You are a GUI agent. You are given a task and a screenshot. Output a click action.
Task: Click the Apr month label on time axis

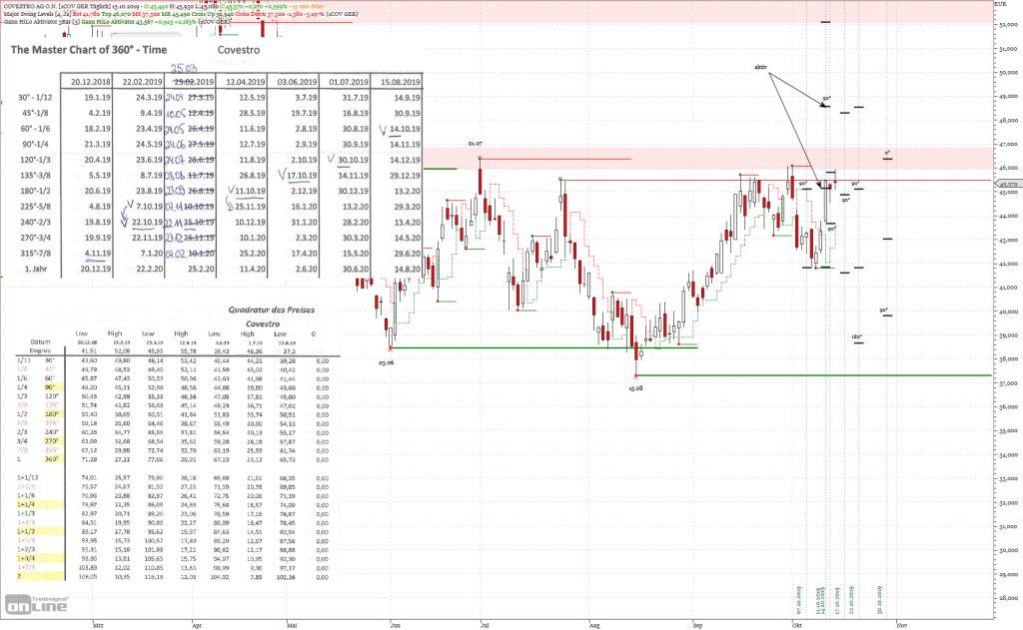197,625
